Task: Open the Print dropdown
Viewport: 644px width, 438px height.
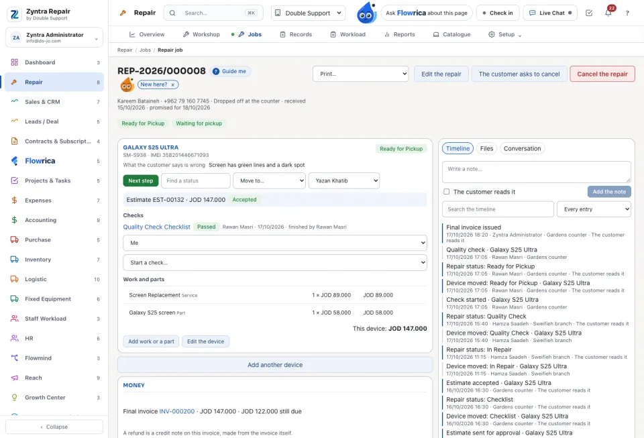Action: click(x=361, y=74)
